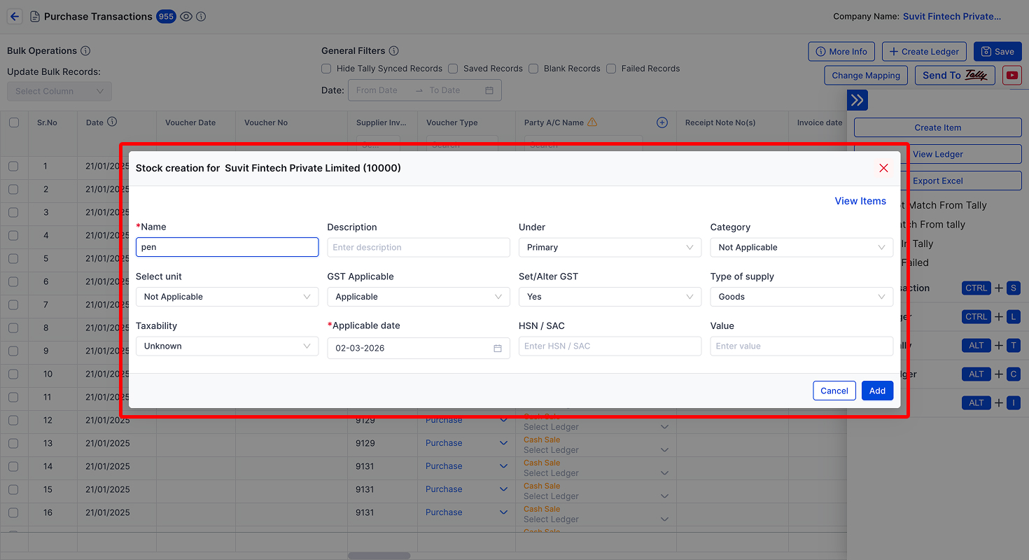Screen dimensions: 1029x560
Task: Open info icon beside Bulk Operations
Action: pos(85,51)
